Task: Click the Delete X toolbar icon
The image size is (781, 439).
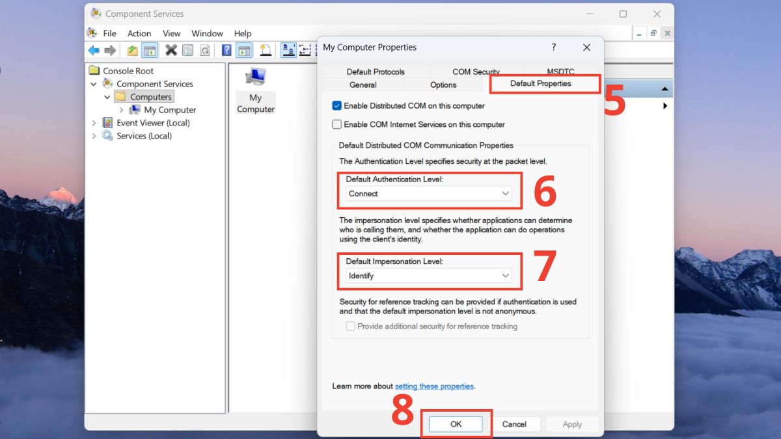Action: tap(171, 51)
